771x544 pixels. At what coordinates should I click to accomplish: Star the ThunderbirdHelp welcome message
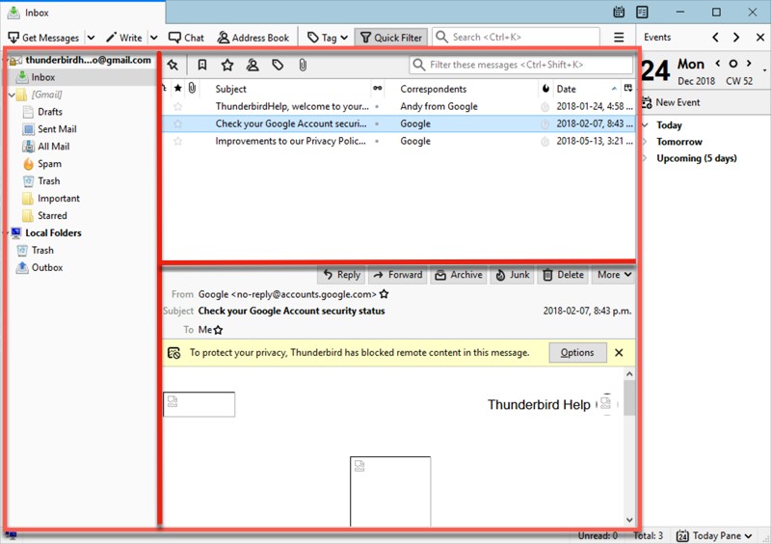click(178, 106)
